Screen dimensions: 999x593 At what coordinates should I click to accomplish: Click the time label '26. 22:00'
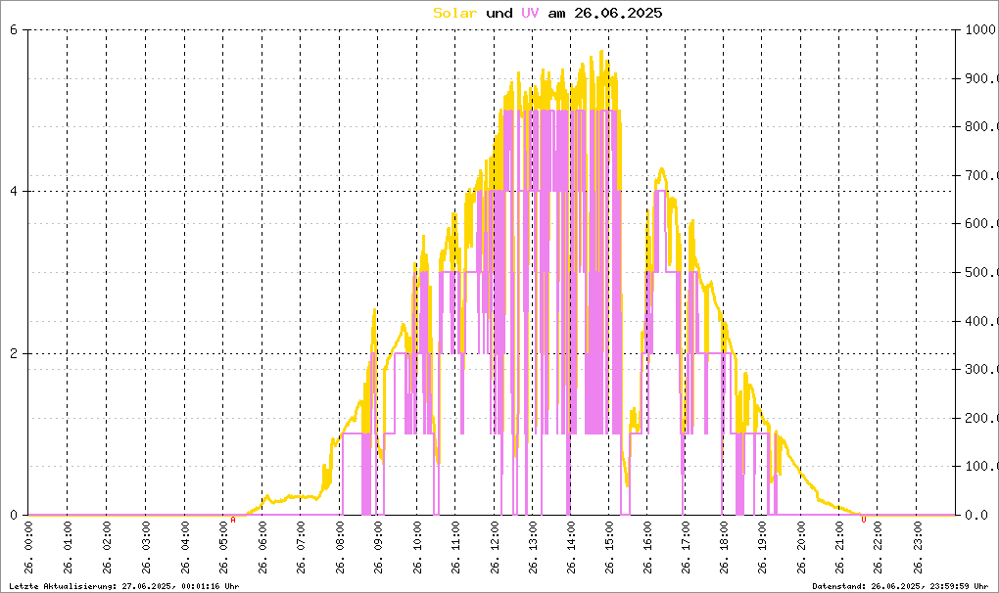(x=878, y=548)
